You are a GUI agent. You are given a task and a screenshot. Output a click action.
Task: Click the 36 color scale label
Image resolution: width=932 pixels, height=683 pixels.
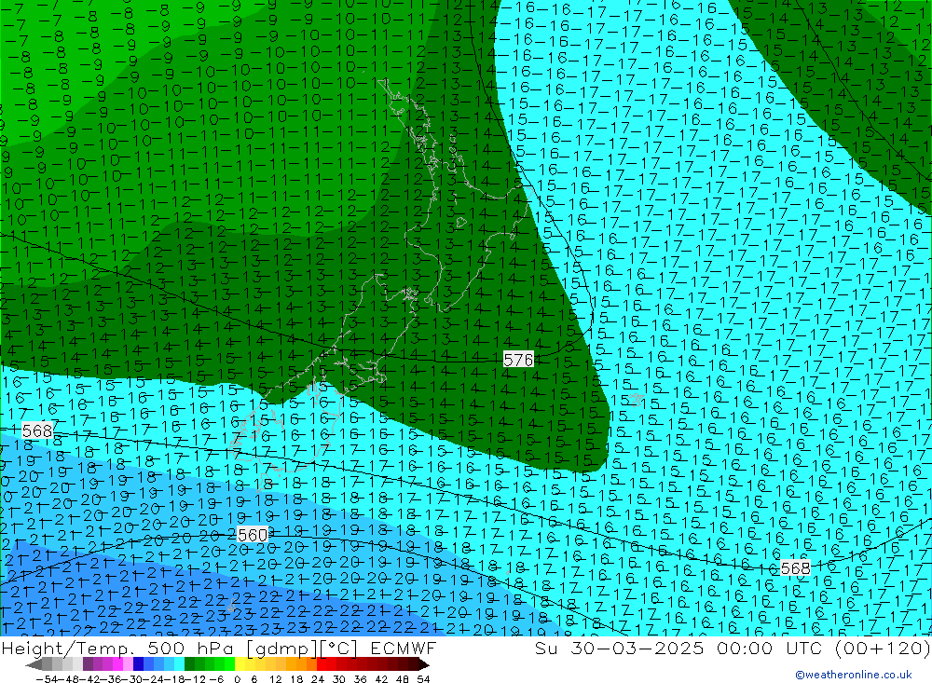[x=360, y=679]
